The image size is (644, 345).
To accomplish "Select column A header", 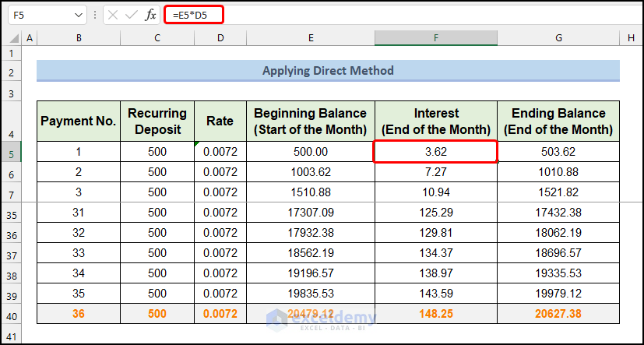I will click(29, 38).
